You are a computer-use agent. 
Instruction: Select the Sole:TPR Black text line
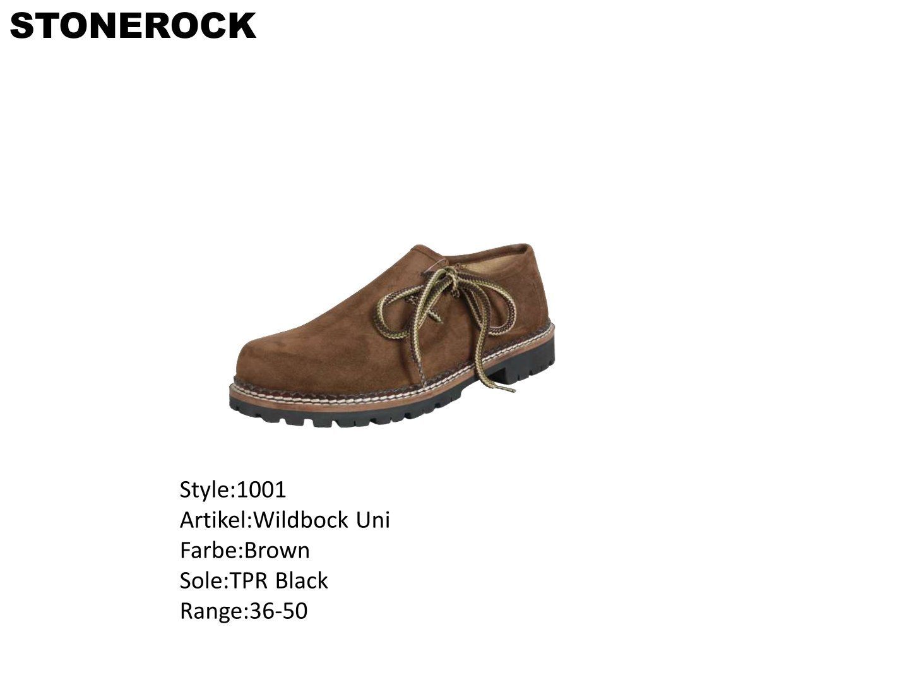tap(254, 580)
